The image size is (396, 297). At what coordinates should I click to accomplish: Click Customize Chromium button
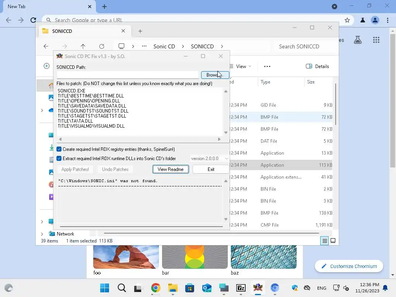[349, 266]
